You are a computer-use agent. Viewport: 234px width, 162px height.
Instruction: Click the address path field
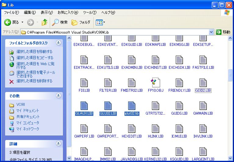tap(115, 32)
